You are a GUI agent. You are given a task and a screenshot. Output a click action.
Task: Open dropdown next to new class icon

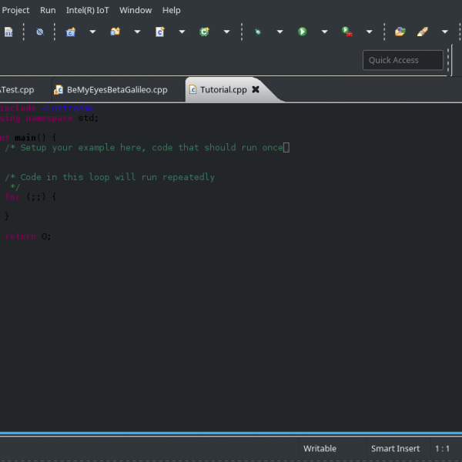pos(226,32)
